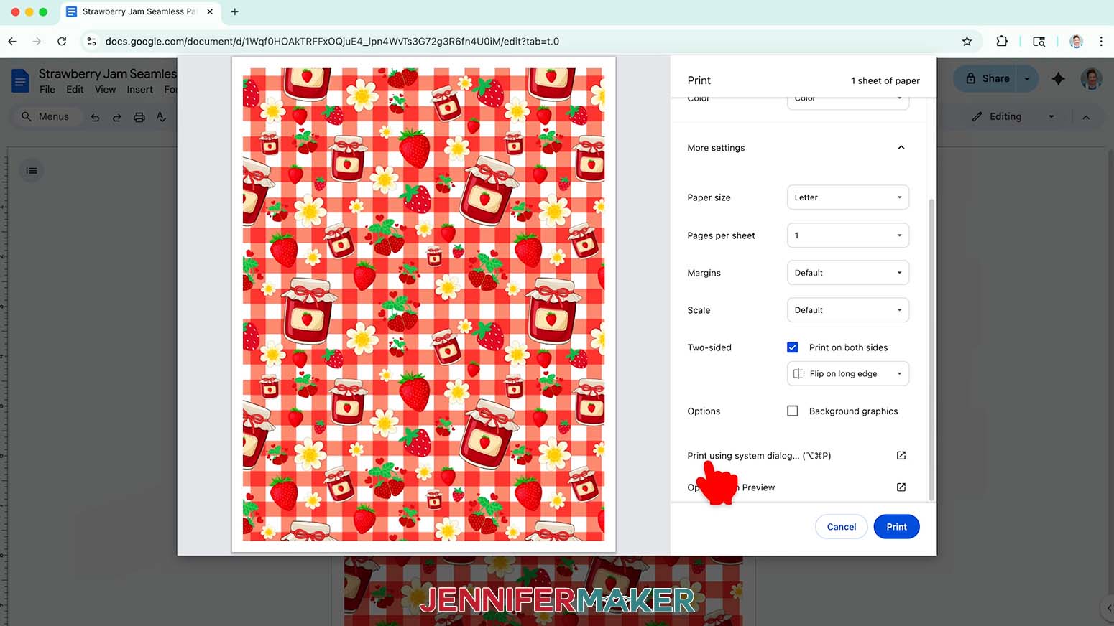The height and width of the screenshot is (626, 1114).
Task: Open the Insert menu
Action: point(139,90)
